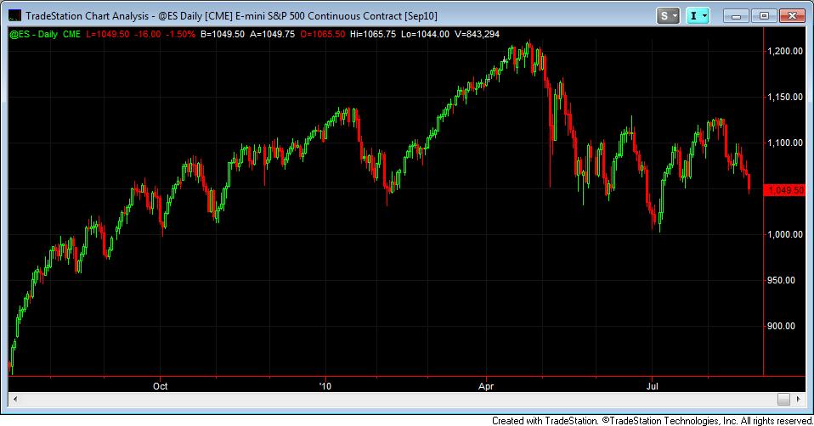Click the B=1049.50 bid value
The width and height of the screenshot is (814, 426).
click(222, 34)
